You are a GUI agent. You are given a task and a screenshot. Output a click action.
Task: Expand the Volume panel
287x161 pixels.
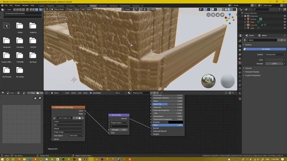[x=248, y=68]
